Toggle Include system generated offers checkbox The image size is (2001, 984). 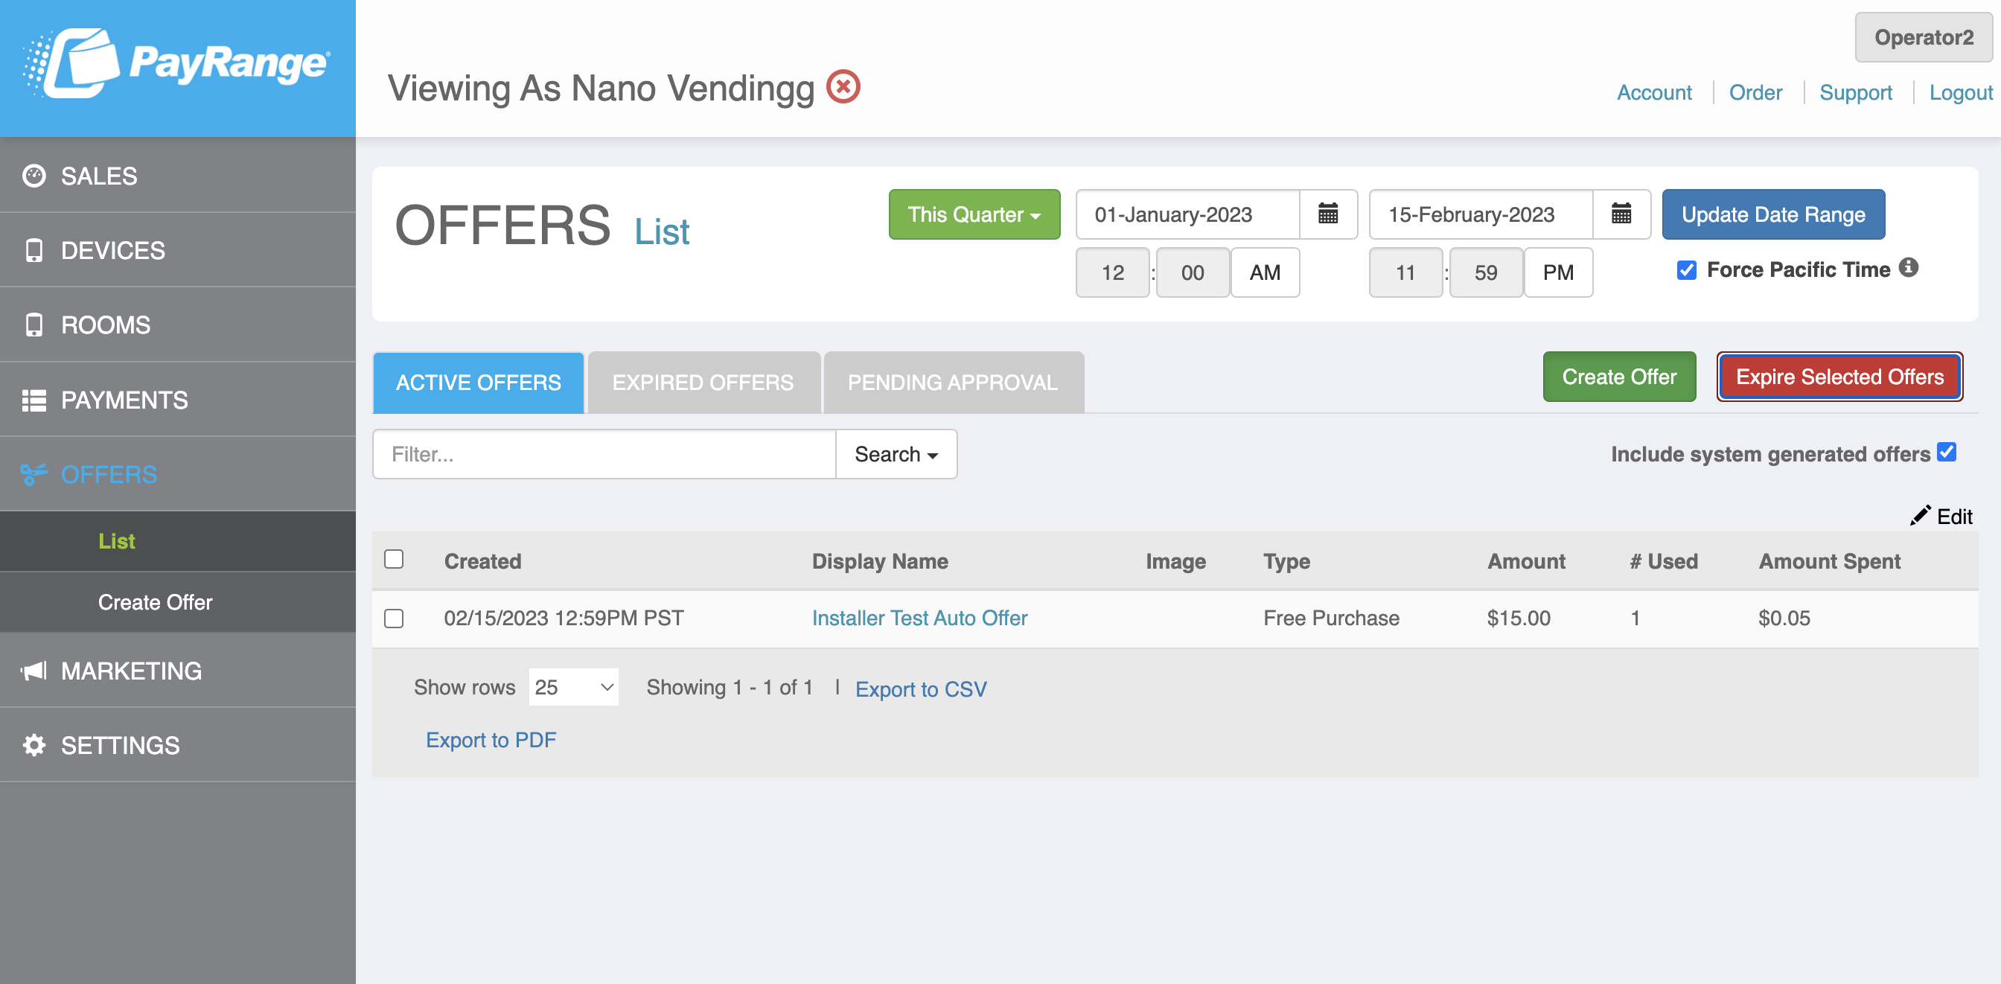coord(1947,453)
